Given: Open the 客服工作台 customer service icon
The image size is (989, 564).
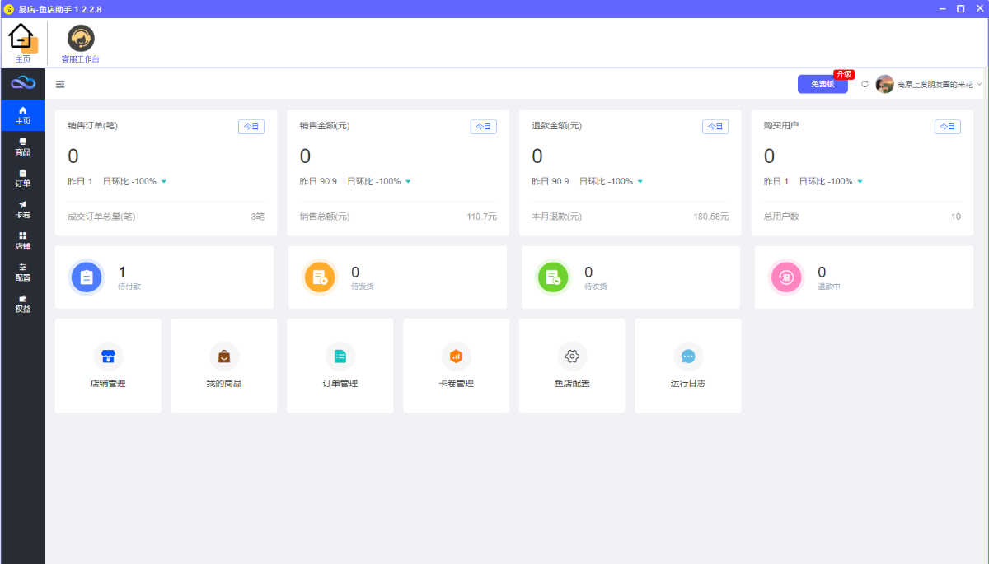Looking at the screenshot, I should (x=80, y=39).
